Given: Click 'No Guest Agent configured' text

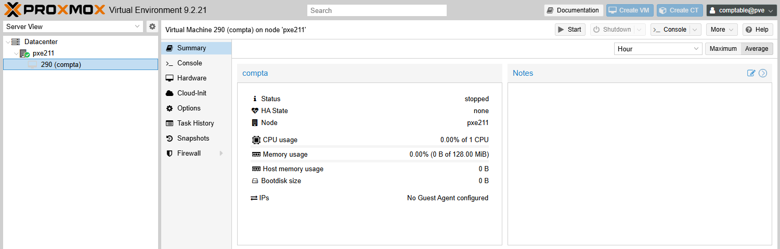Looking at the screenshot, I should (x=448, y=198).
